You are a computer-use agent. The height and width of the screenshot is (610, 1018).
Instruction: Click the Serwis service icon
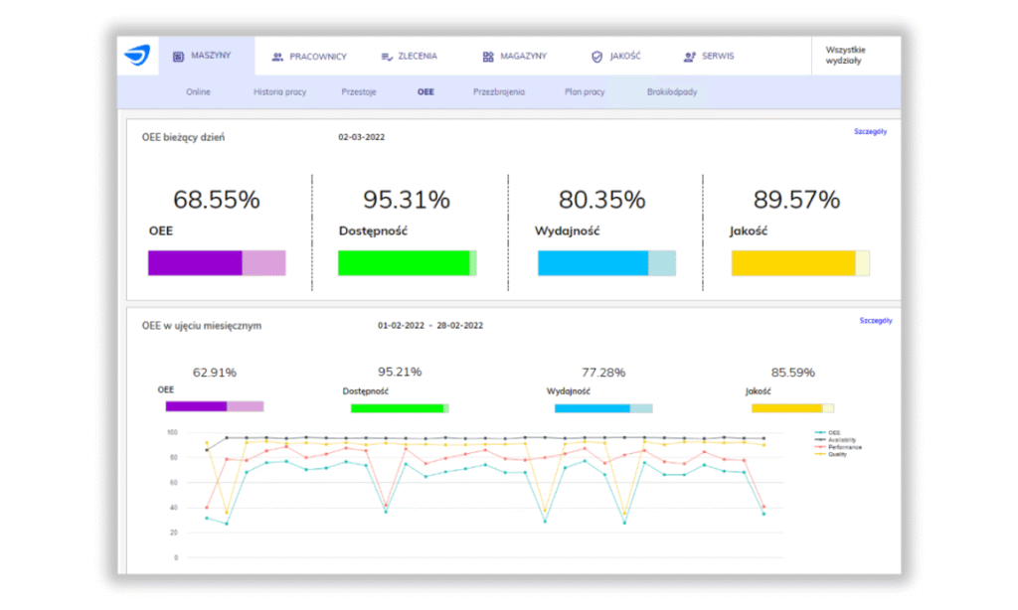(689, 57)
